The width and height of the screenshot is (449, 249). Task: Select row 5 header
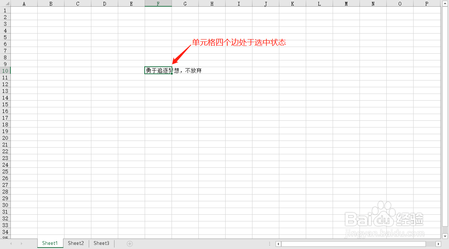[5, 37]
